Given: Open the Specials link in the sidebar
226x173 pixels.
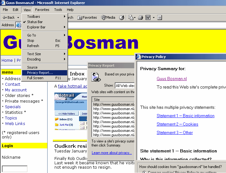Looking at the screenshot, I should (13, 107).
